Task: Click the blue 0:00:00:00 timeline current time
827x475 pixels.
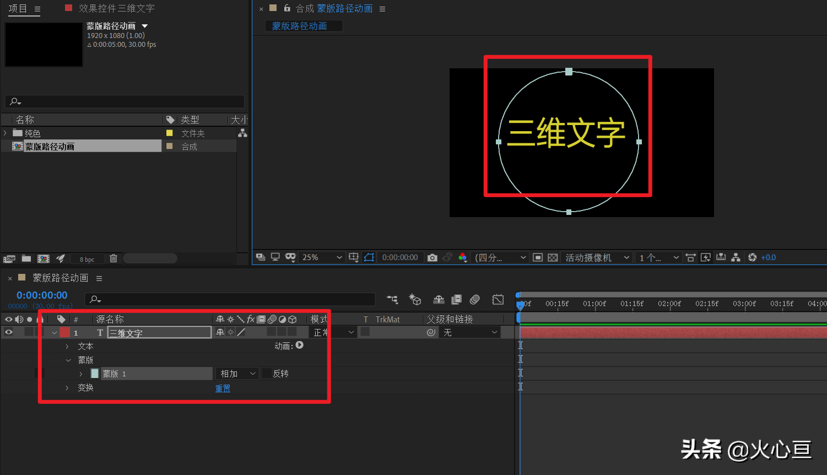Action: pyautogui.click(x=42, y=295)
